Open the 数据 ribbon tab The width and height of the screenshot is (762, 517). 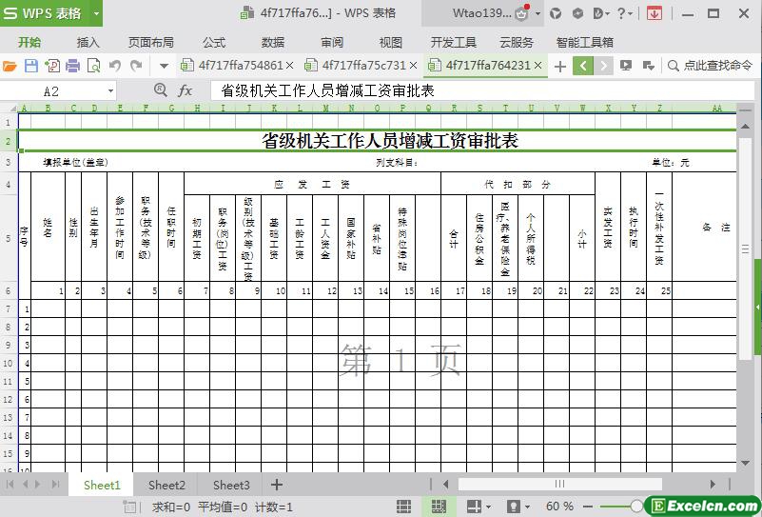point(273,42)
